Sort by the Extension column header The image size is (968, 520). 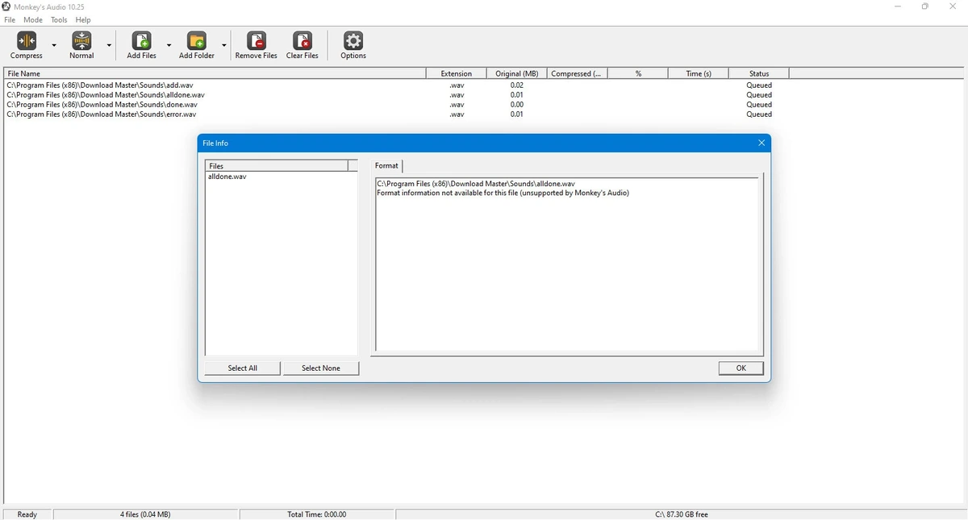(456, 73)
